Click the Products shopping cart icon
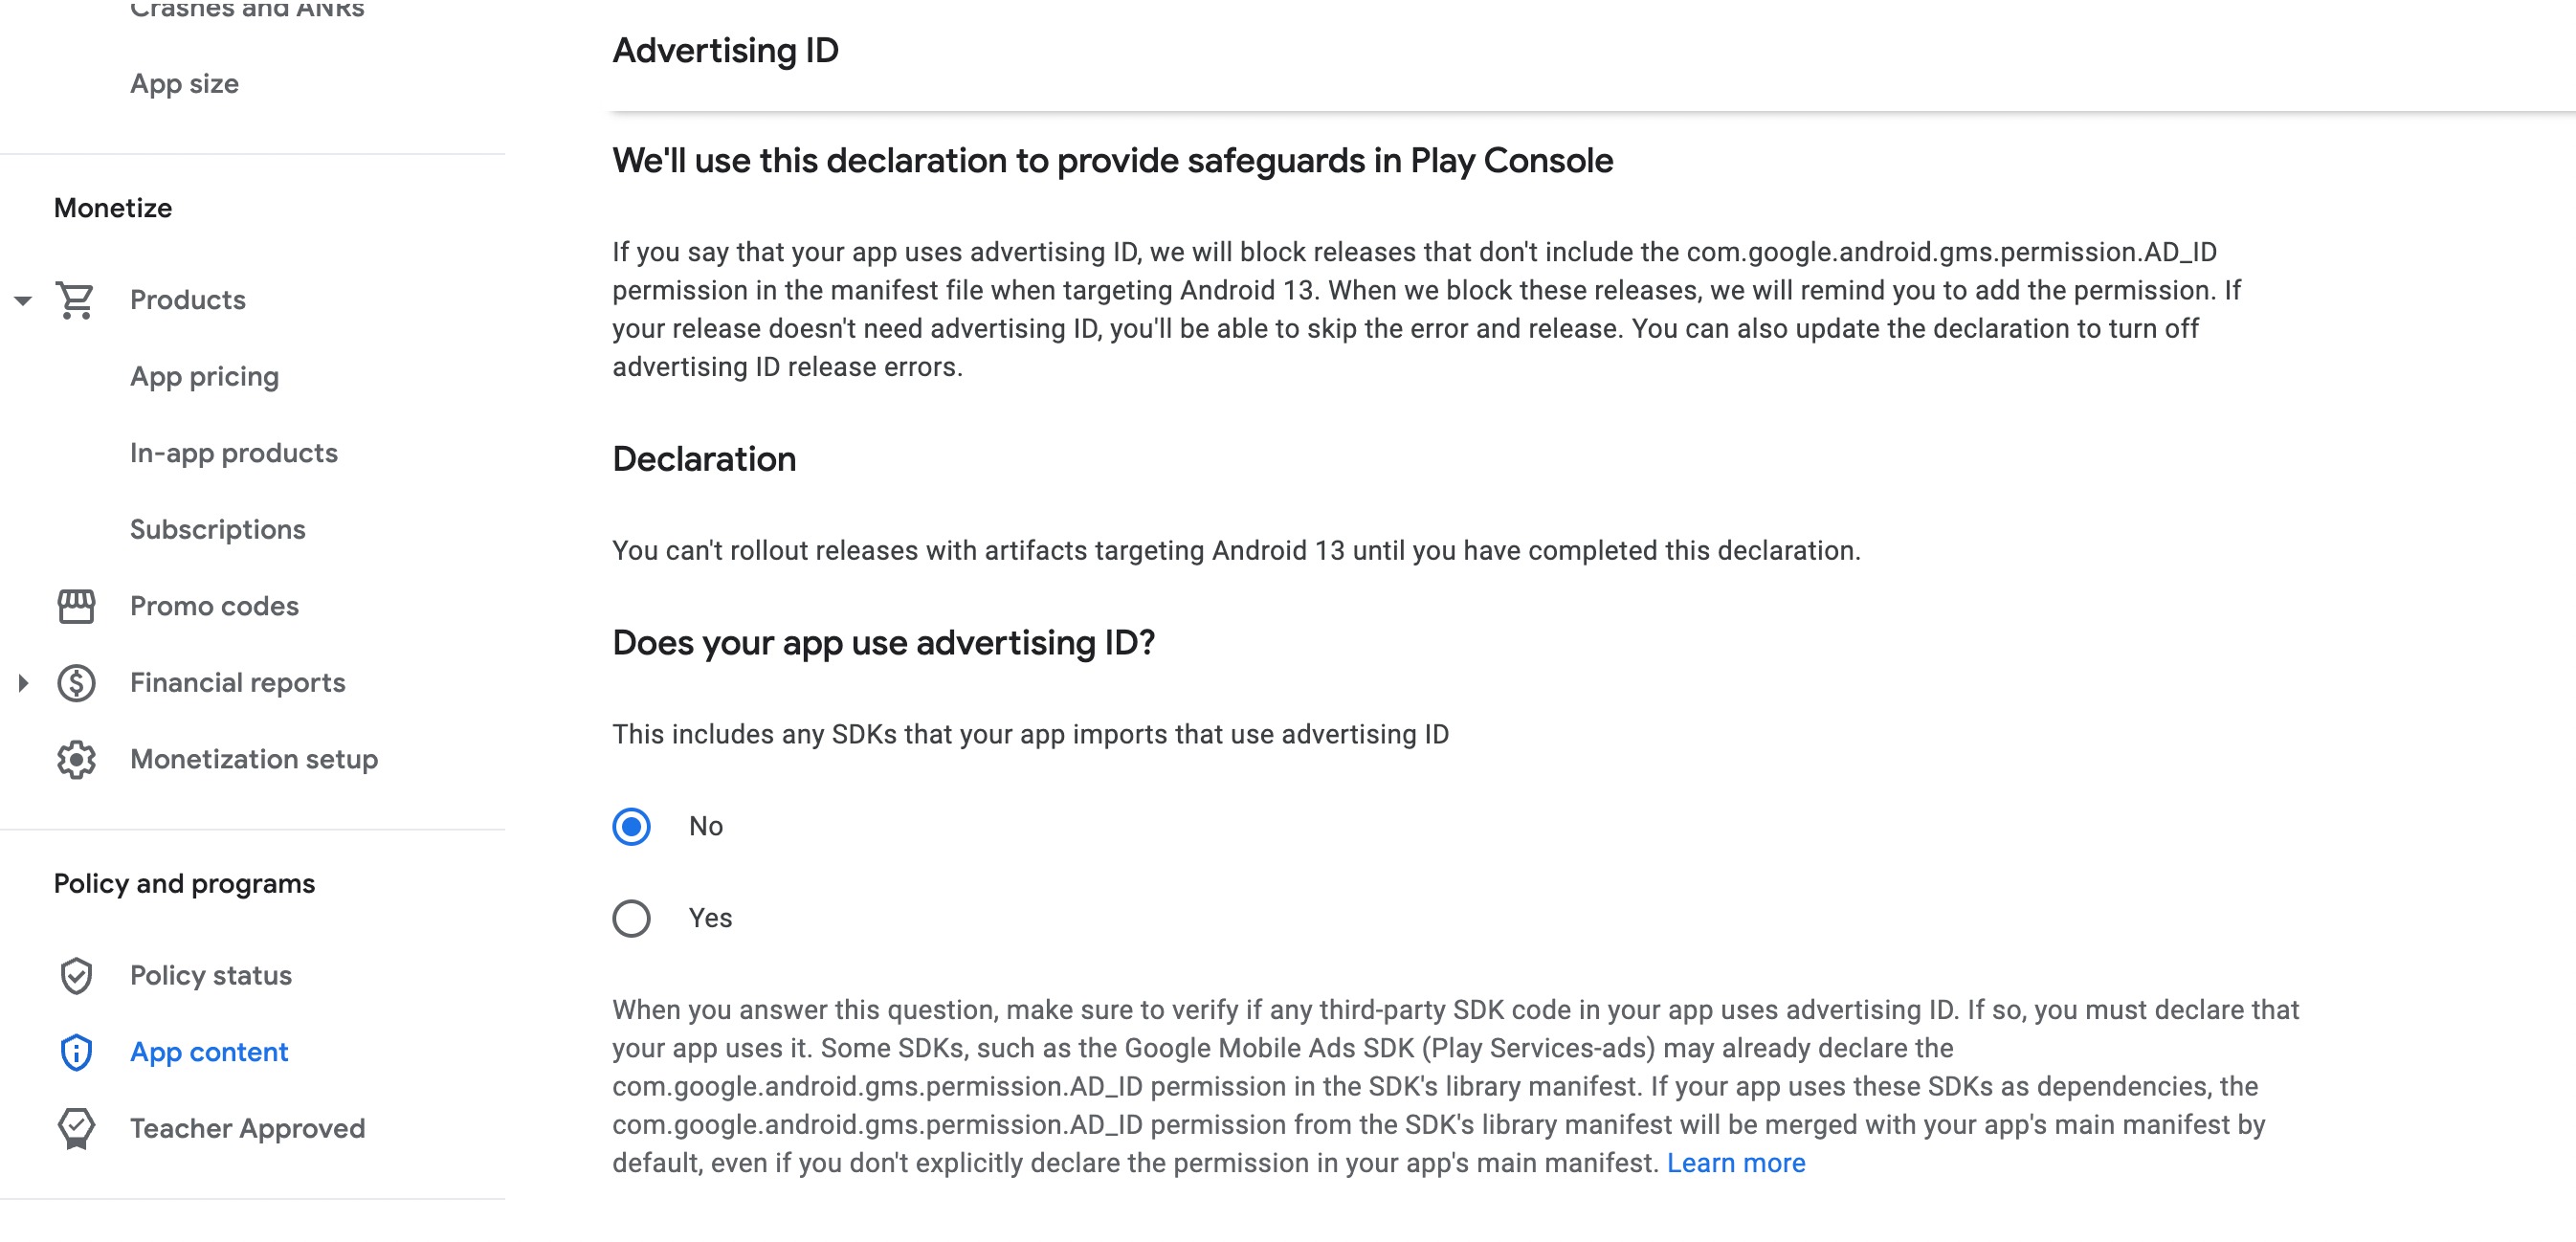 click(76, 300)
